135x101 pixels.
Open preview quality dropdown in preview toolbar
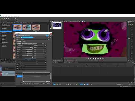tap(75, 21)
